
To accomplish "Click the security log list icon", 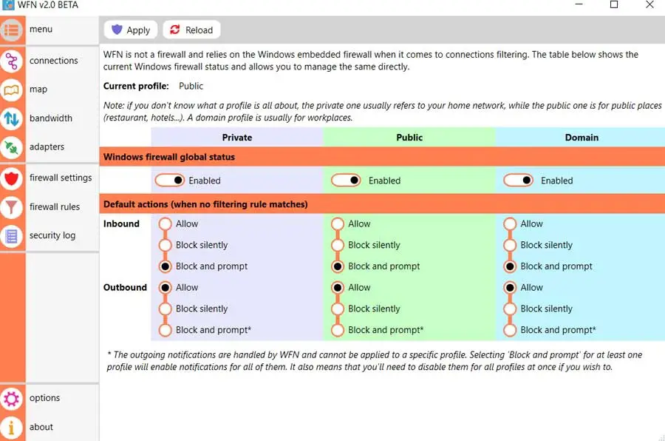I will [12, 236].
